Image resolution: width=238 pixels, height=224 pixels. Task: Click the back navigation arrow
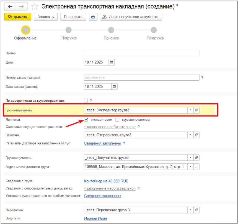point(11,6)
